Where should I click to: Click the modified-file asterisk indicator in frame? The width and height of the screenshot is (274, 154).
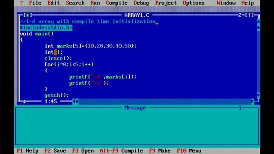tap(25, 101)
